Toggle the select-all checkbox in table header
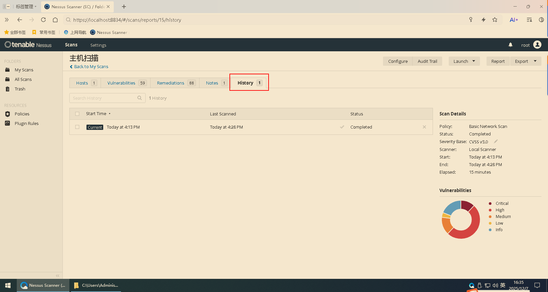Viewport: 548px width, 292px height. [x=77, y=114]
